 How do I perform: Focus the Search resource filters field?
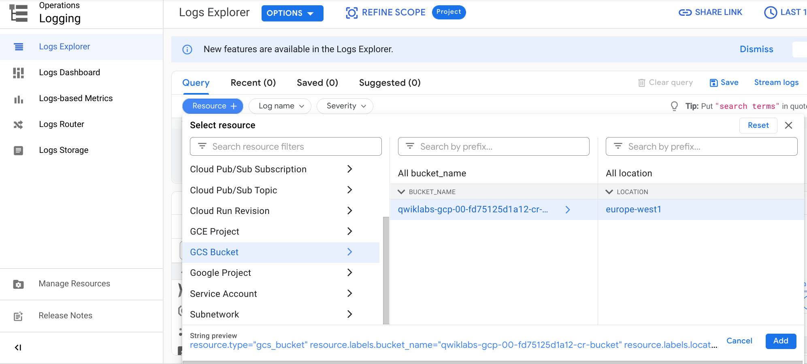(286, 146)
